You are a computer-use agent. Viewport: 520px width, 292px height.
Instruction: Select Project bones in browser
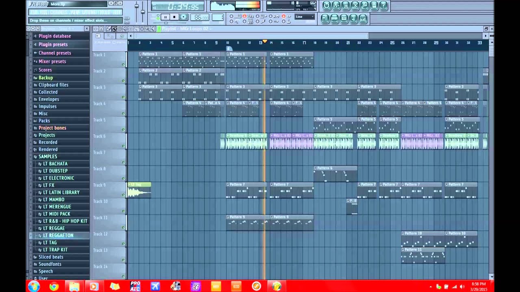(x=52, y=128)
